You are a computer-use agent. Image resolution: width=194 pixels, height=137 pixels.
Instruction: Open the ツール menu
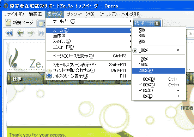click(x=108, y=14)
